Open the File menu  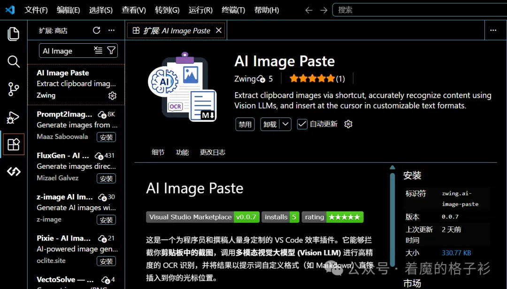pos(36,10)
